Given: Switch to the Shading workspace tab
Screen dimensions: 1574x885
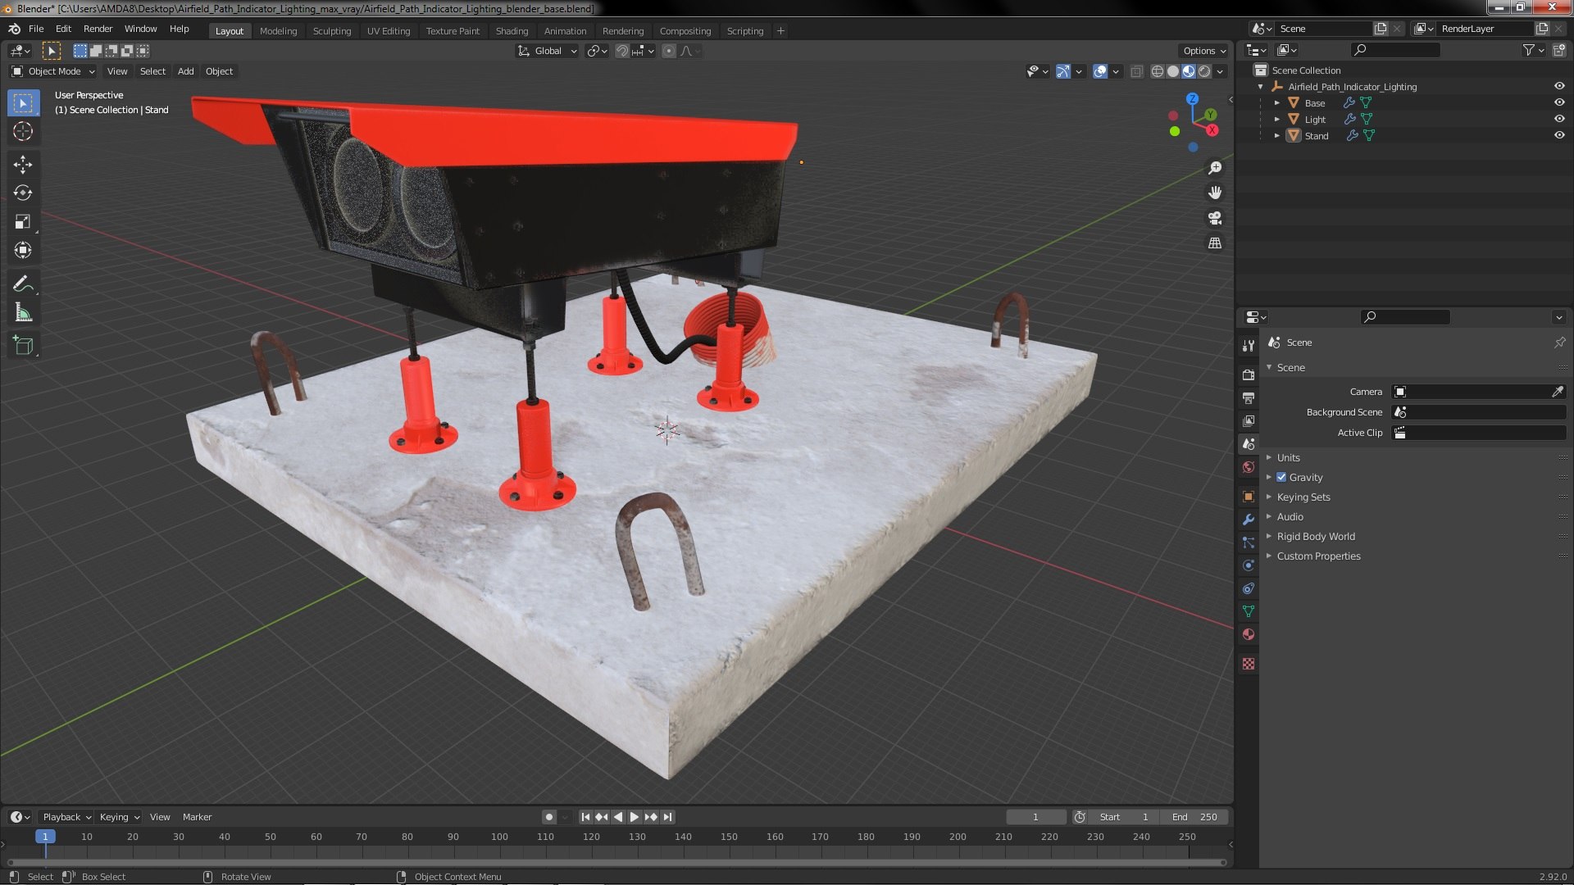Looking at the screenshot, I should click(512, 31).
